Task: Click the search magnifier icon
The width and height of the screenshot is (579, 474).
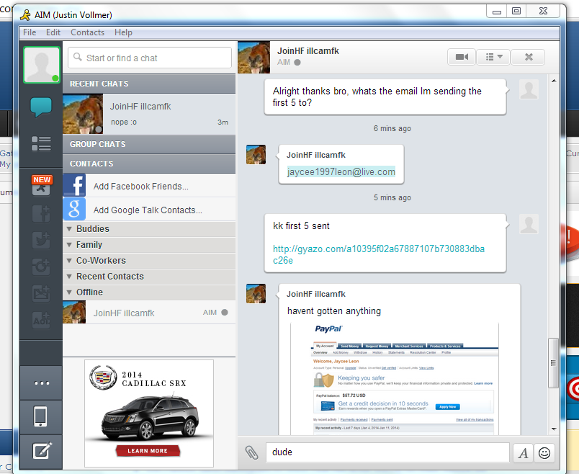Action: tap(78, 57)
